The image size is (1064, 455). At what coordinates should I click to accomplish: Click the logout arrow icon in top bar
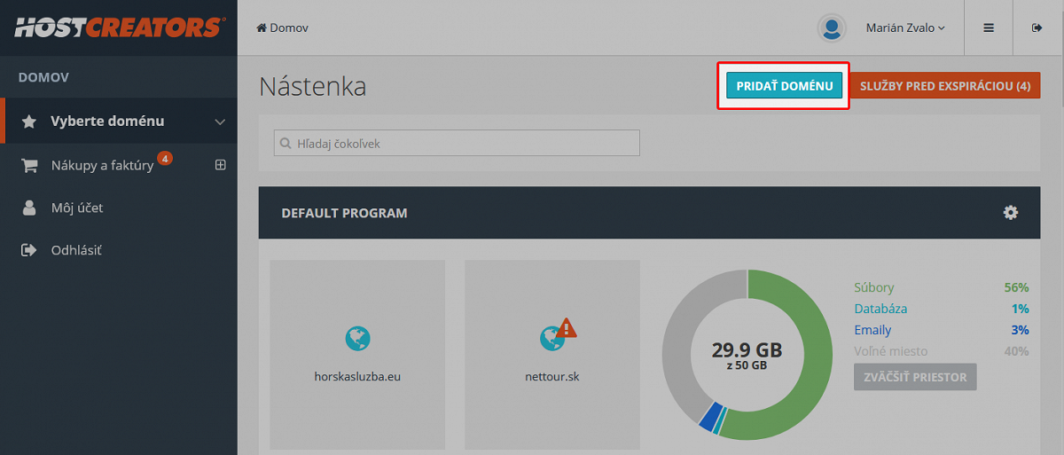[x=1037, y=27]
